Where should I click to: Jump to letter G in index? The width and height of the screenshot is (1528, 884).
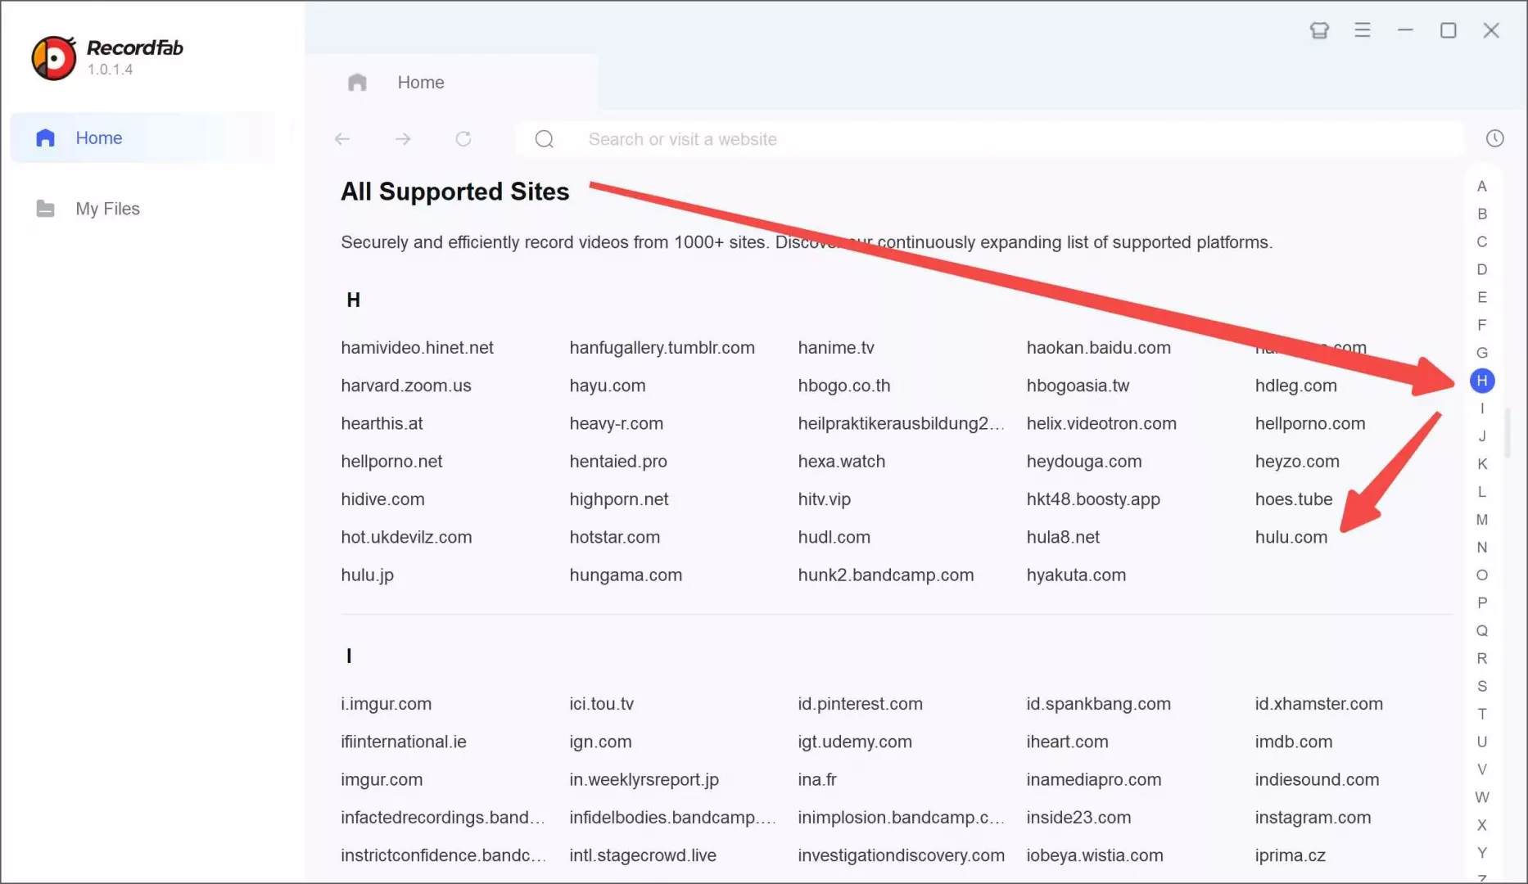pyautogui.click(x=1482, y=353)
